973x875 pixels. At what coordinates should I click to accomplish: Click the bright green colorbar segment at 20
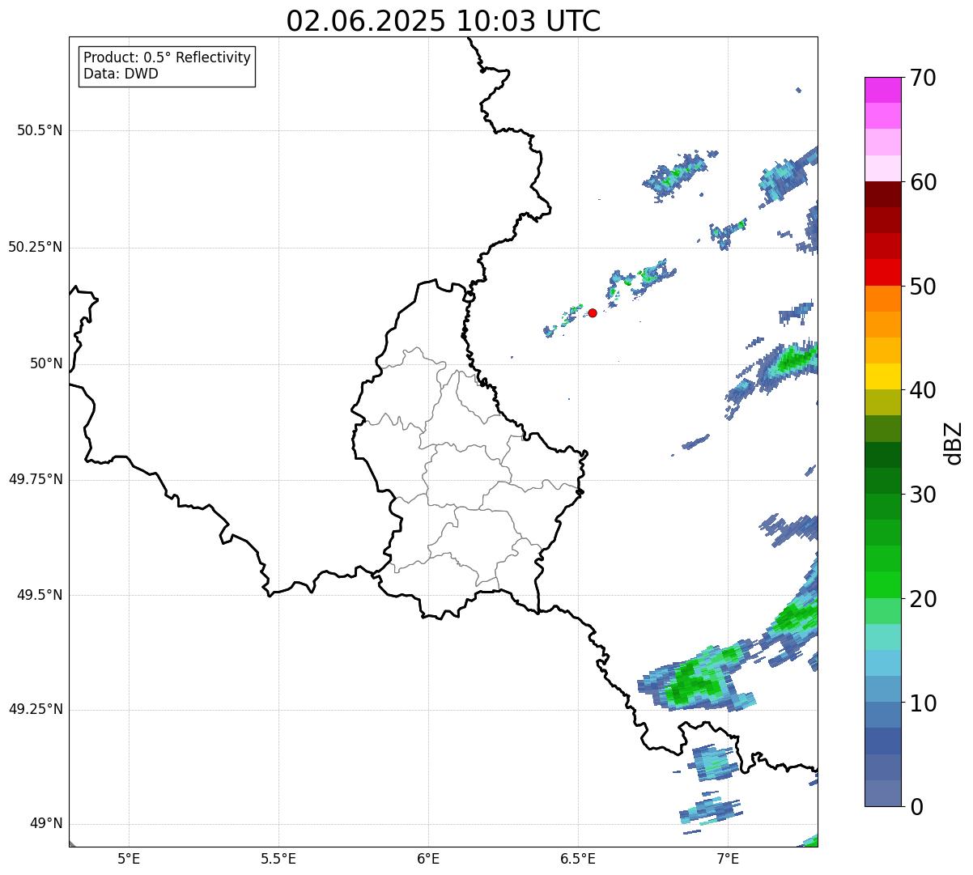[883, 585]
